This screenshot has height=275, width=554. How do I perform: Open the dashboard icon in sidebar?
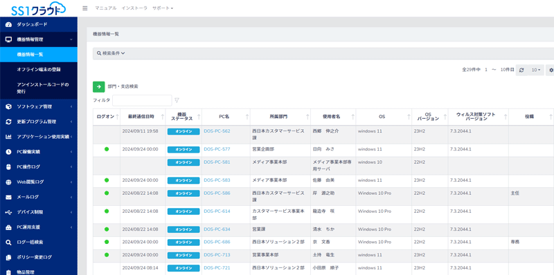(9, 24)
